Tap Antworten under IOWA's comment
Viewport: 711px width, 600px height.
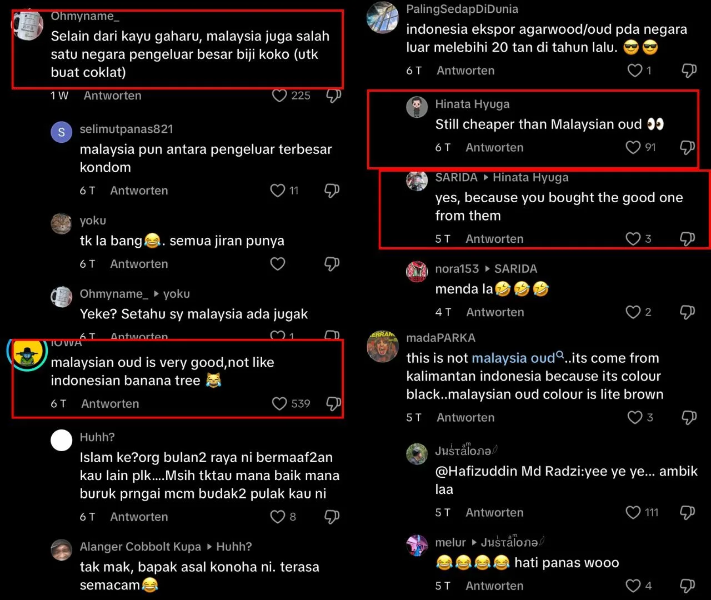[110, 404]
